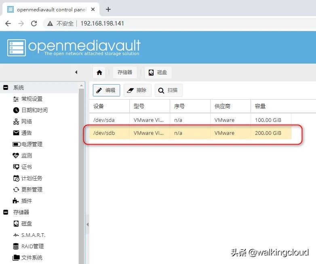Viewport: 316px width, 264px height.
Task: Sort by the 供应商 column header
Action: (x=231, y=106)
